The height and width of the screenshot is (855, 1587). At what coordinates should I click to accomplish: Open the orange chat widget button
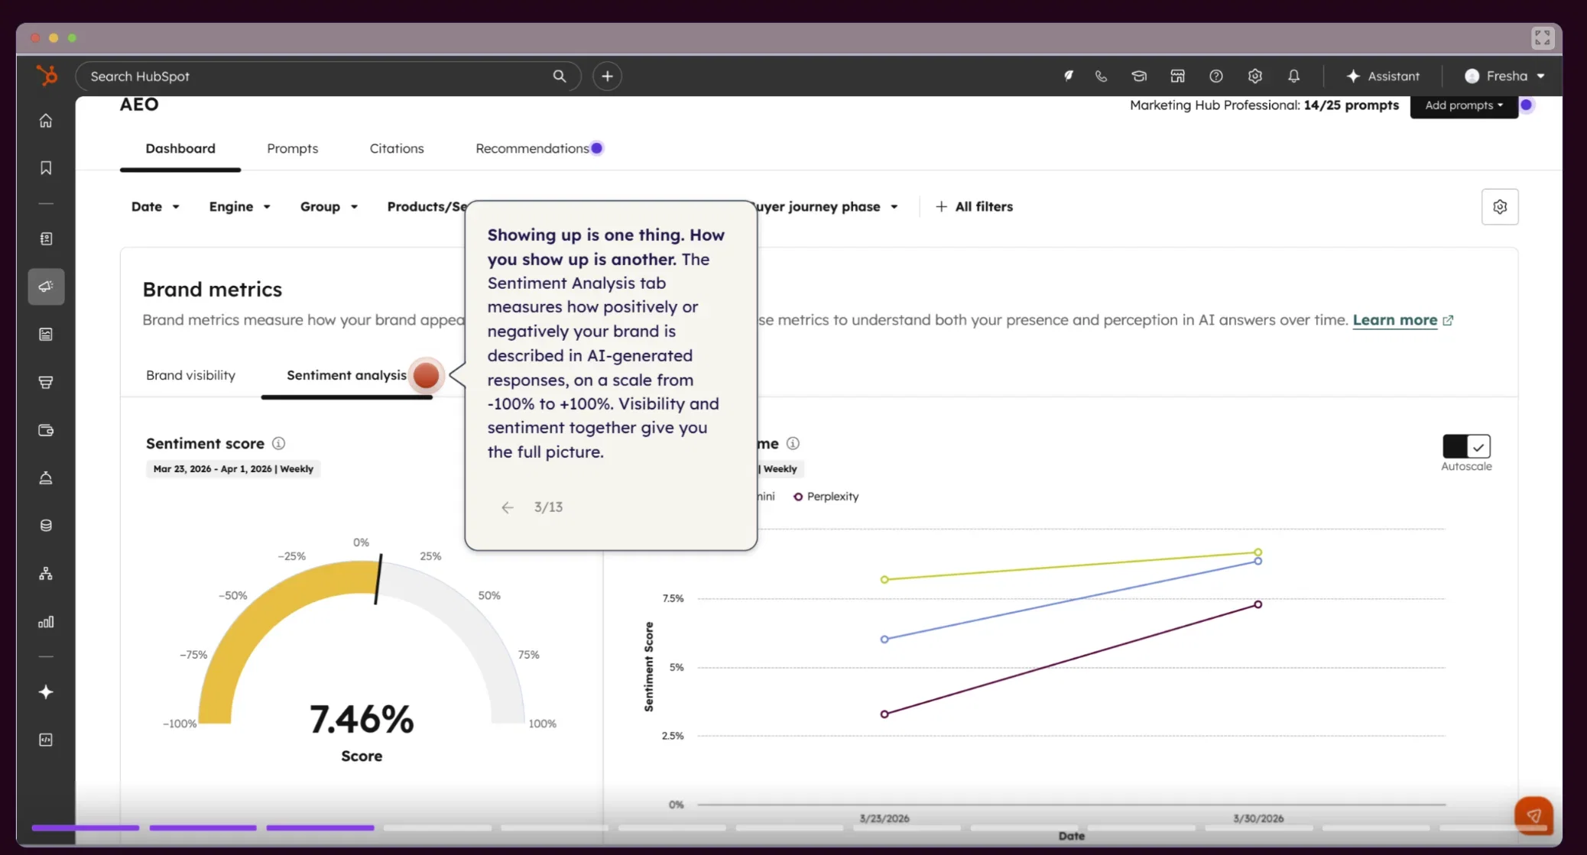1533,815
